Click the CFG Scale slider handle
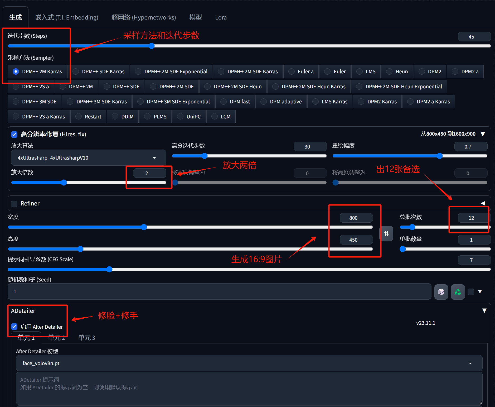Image resolution: width=495 pixels, height=407 pixels. (x=109, y=269)
